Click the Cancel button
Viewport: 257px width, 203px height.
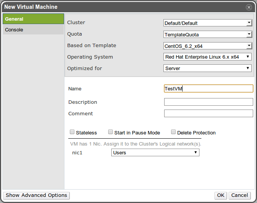point(239,195)
